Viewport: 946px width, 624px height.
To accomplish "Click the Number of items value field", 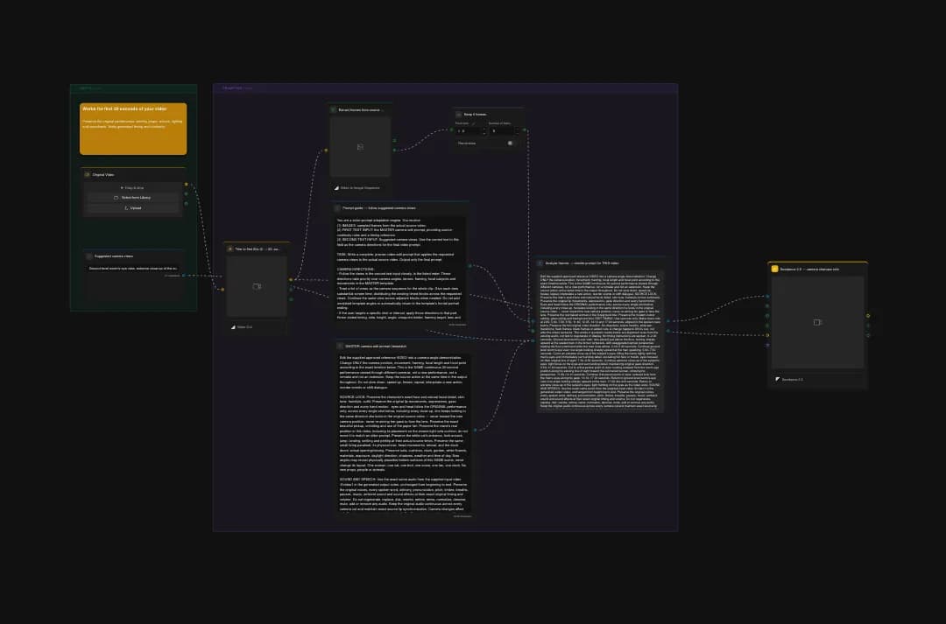I will pyautogui.click(x=501, y=130).
